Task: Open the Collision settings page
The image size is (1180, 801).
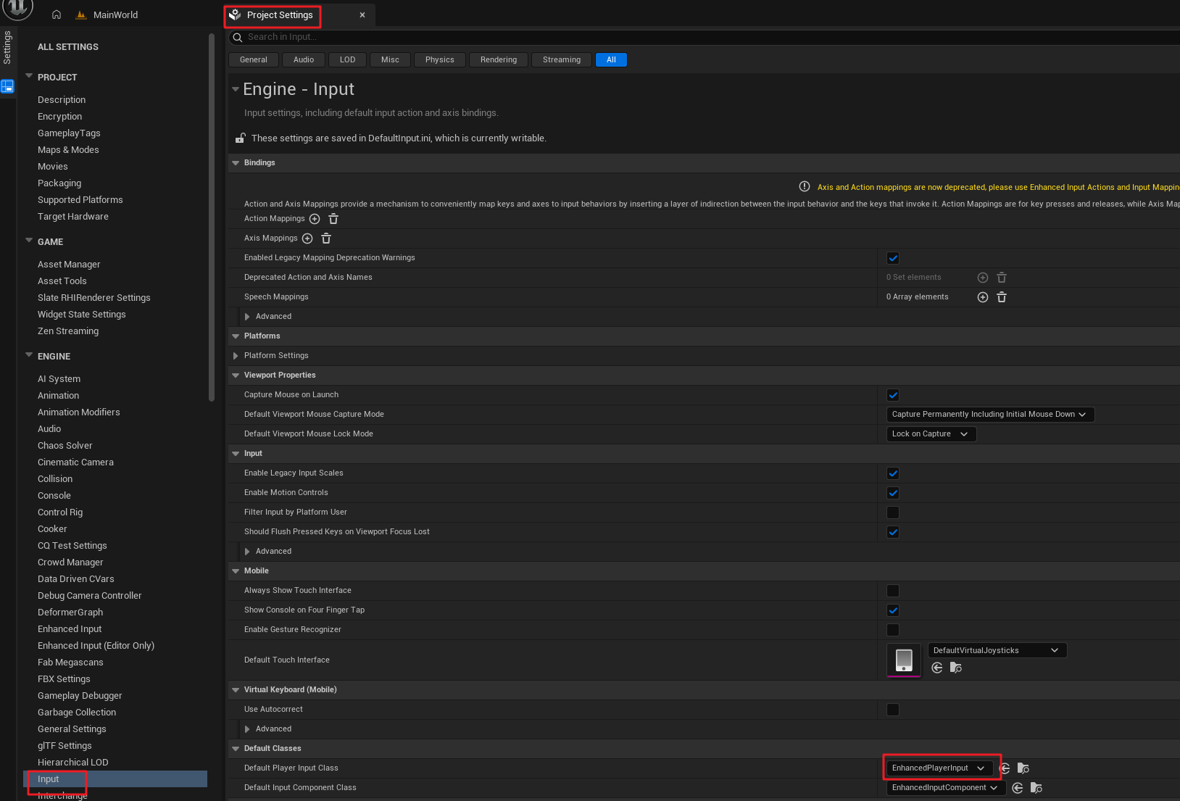Action: (x=55, y=479)
